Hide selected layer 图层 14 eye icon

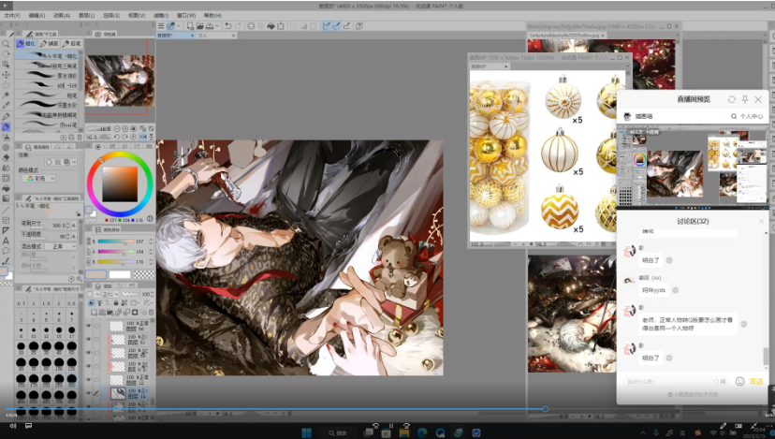tap(89, 393)
